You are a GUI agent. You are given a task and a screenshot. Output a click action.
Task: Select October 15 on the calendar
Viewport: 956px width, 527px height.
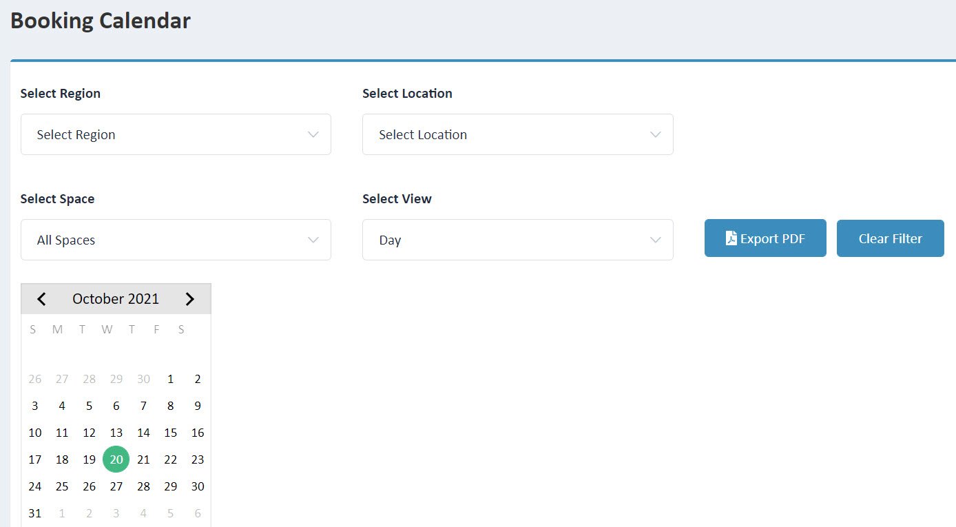170,432
